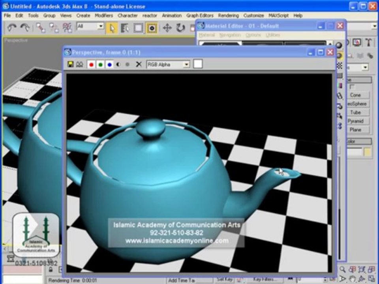Screen dimensions: 379x284
Task: Toggle Backlight icon in Material Editor
Action: pyautogui.click(x=339, y=56)
